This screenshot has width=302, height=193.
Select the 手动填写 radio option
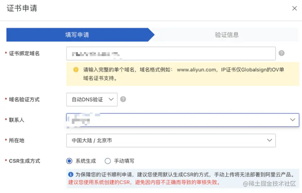pos(108,161)
